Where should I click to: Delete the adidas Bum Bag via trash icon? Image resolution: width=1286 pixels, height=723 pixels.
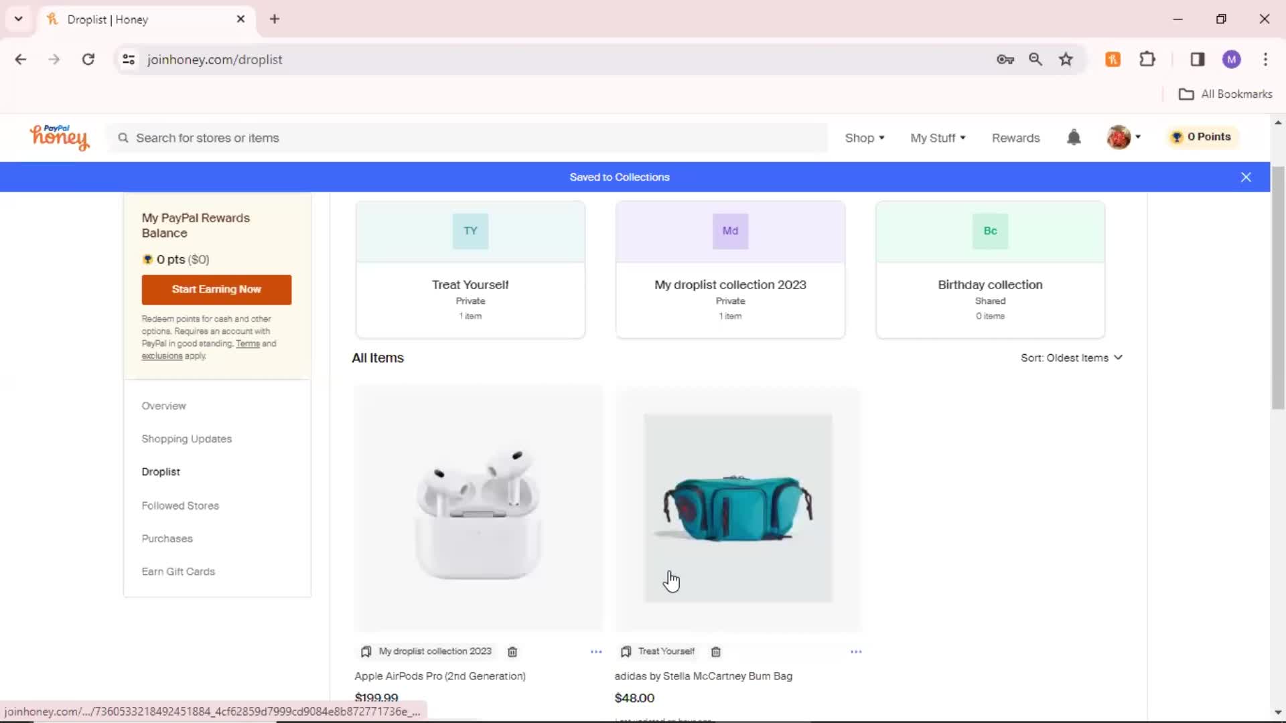point(716,652)
